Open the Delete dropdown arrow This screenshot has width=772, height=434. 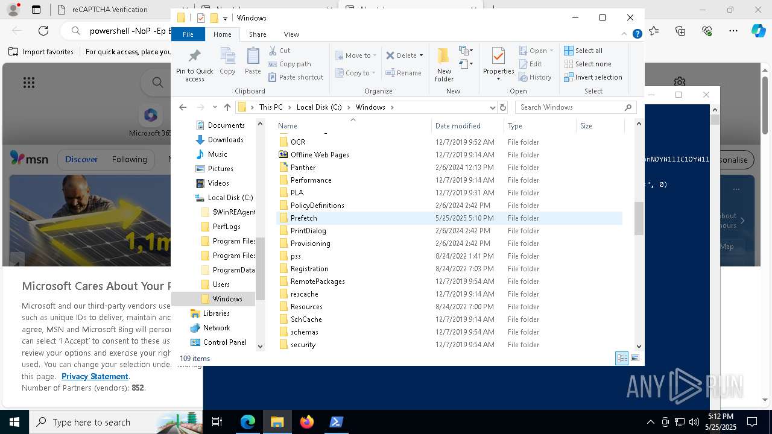(x=421, y=55)
